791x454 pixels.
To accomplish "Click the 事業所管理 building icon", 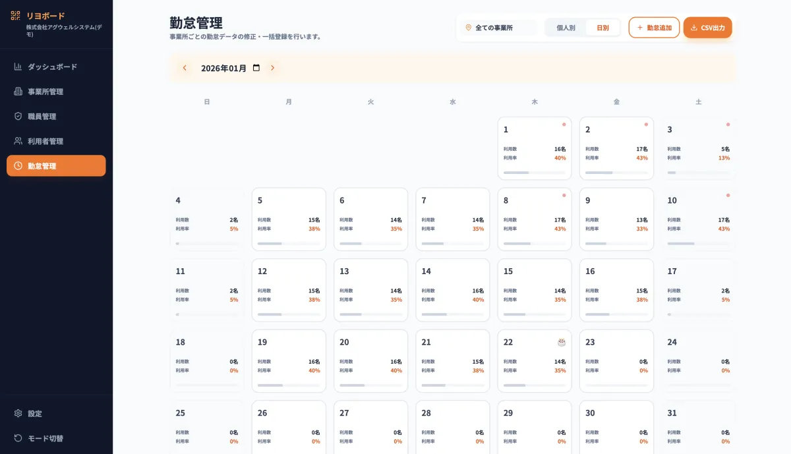I will (x=18, y=91).
